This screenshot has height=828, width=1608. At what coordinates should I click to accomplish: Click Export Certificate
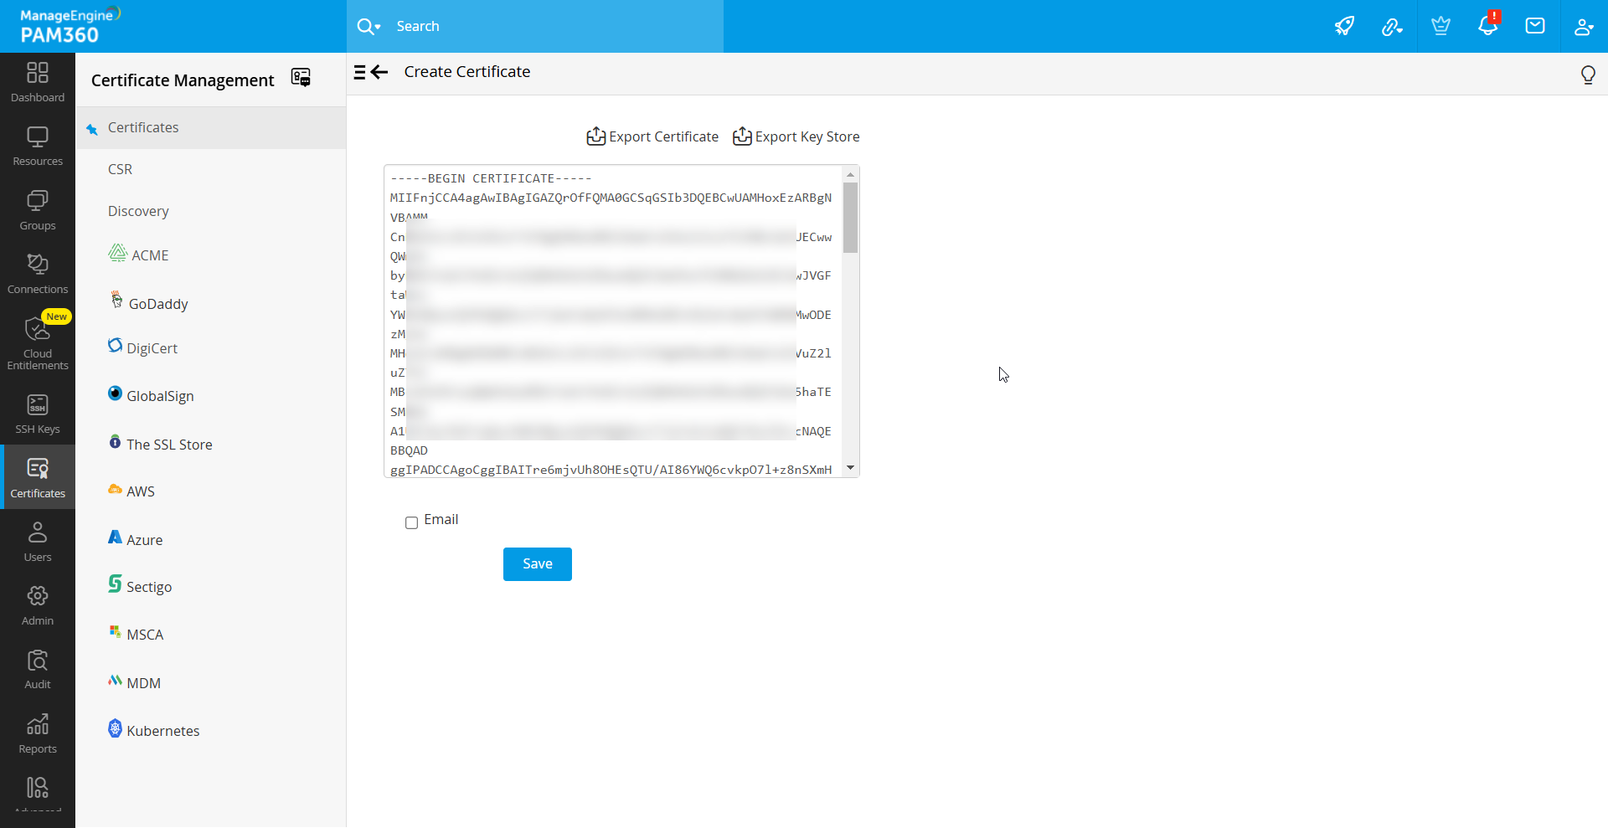point(652,136)
